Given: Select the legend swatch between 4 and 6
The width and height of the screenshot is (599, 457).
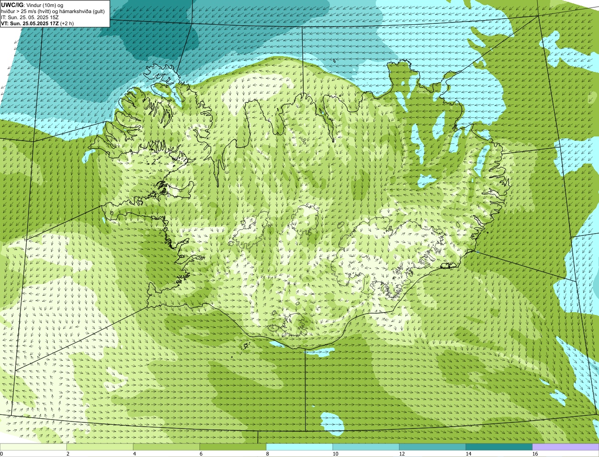Looking at the screenshot, I should click(x=166, y=447).
